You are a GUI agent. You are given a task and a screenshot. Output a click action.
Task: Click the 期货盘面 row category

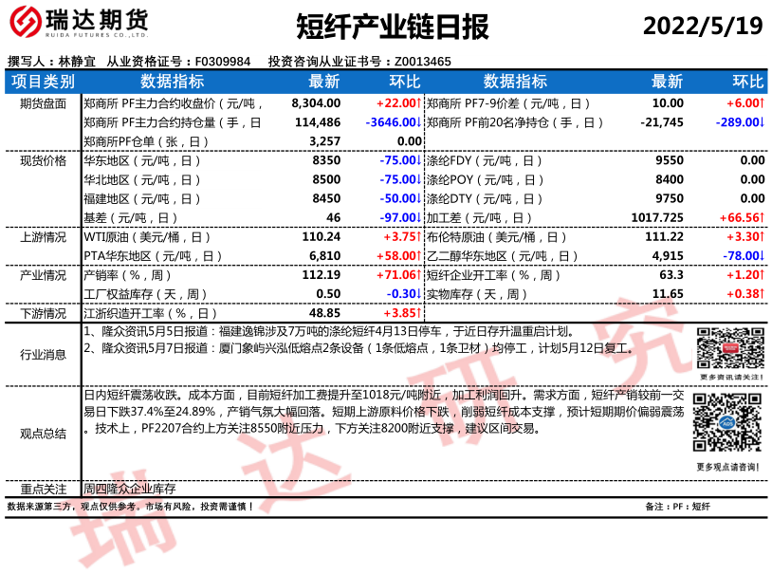coord(43,103)
